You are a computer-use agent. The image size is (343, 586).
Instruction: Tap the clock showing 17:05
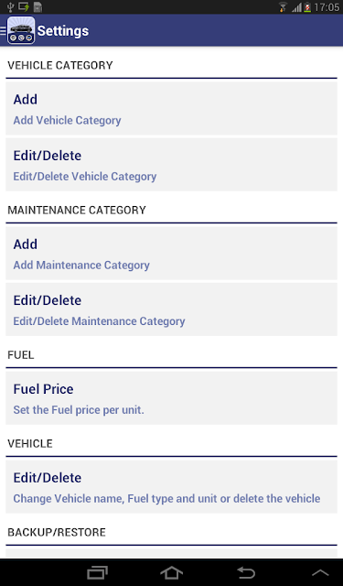[x=327, y=7]
